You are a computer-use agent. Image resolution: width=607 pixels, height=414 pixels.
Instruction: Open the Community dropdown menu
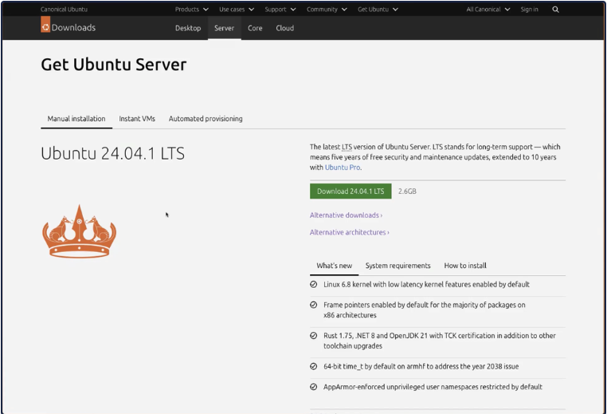click(x=327, y=10)
